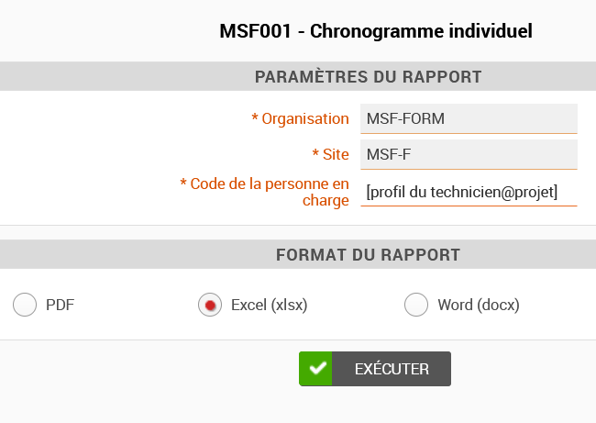Click the required asterisk beside Site
The height and width of the screenshot is (423, 596).
tap(315, 153)
